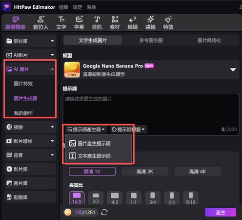Image resolution: width=242 pixels, height=220 pixels.
Task: Open the 特效 effects panel
Action: coord(168,23)
